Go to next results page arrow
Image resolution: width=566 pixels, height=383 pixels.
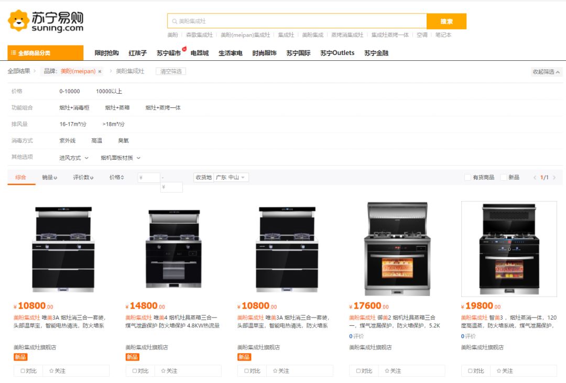[554, 177]
